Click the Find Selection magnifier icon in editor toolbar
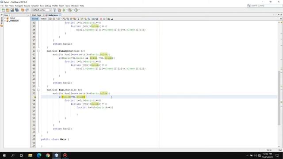The width and height of the screenshot is (283, 159). click(x=64, y=19)
